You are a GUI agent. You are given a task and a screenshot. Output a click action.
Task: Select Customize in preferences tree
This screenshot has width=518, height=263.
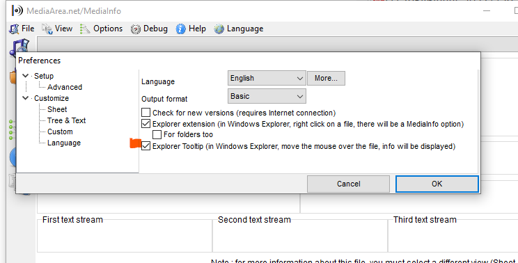point(52,98)
